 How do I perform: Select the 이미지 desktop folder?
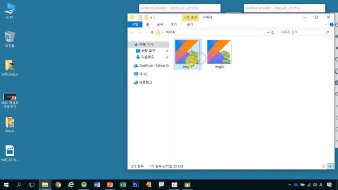pos(10,125)
